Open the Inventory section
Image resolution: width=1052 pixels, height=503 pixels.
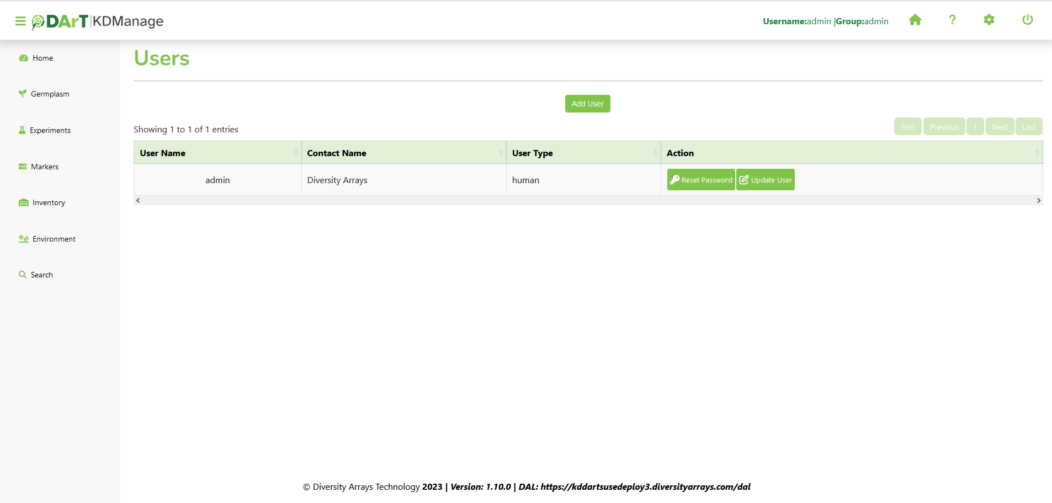coord(49,203)
